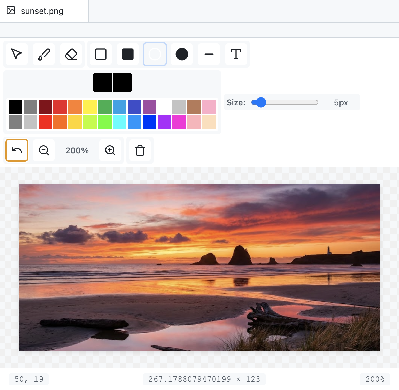Choose the blue color swatch

pyautogui.click(x=149, y=122)
